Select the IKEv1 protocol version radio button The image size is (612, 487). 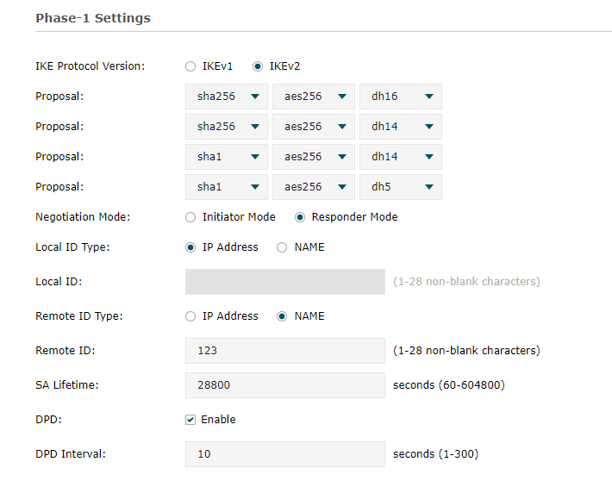(190, 66)
